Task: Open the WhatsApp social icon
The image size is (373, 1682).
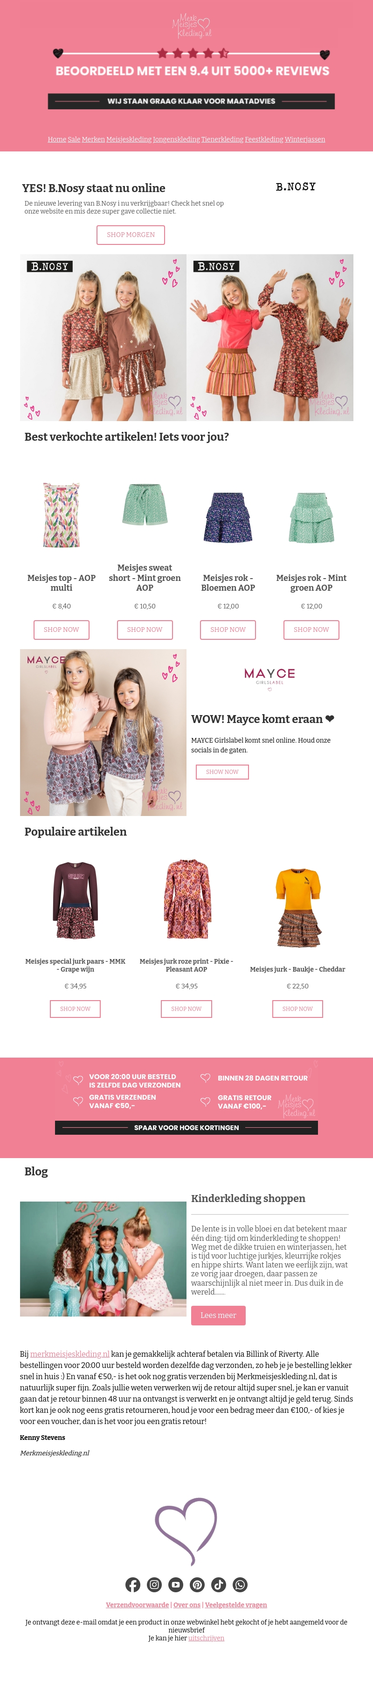Action: pyautogui.click(x=240, y=1584)
